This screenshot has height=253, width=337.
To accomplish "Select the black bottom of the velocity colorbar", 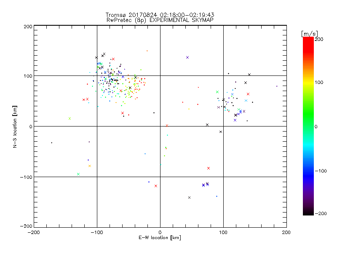I will [308, 213].
